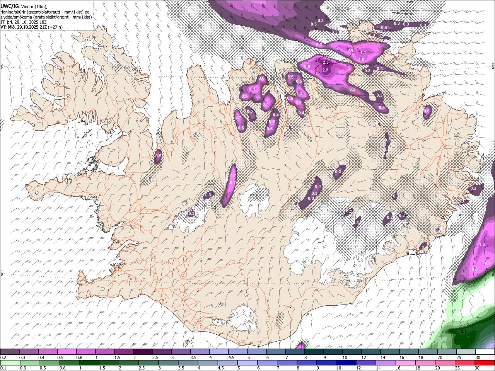Viewport: 495px width, 371px height.
Task: Click the snow legend swatch labeled 4
Action: click(x=218, y=352)
